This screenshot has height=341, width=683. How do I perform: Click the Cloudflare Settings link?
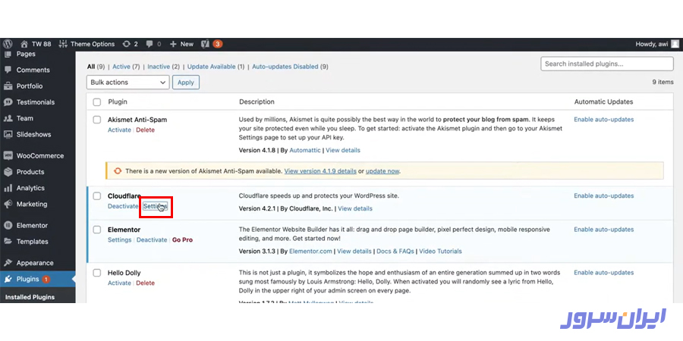point(155,206)
